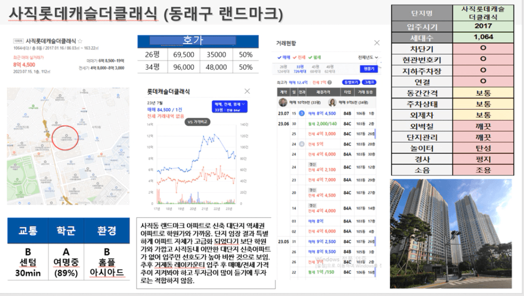This screenshot has height=296, width=524.
Task: Open the help icon next to 전세 7억
Action: (329, 82)
